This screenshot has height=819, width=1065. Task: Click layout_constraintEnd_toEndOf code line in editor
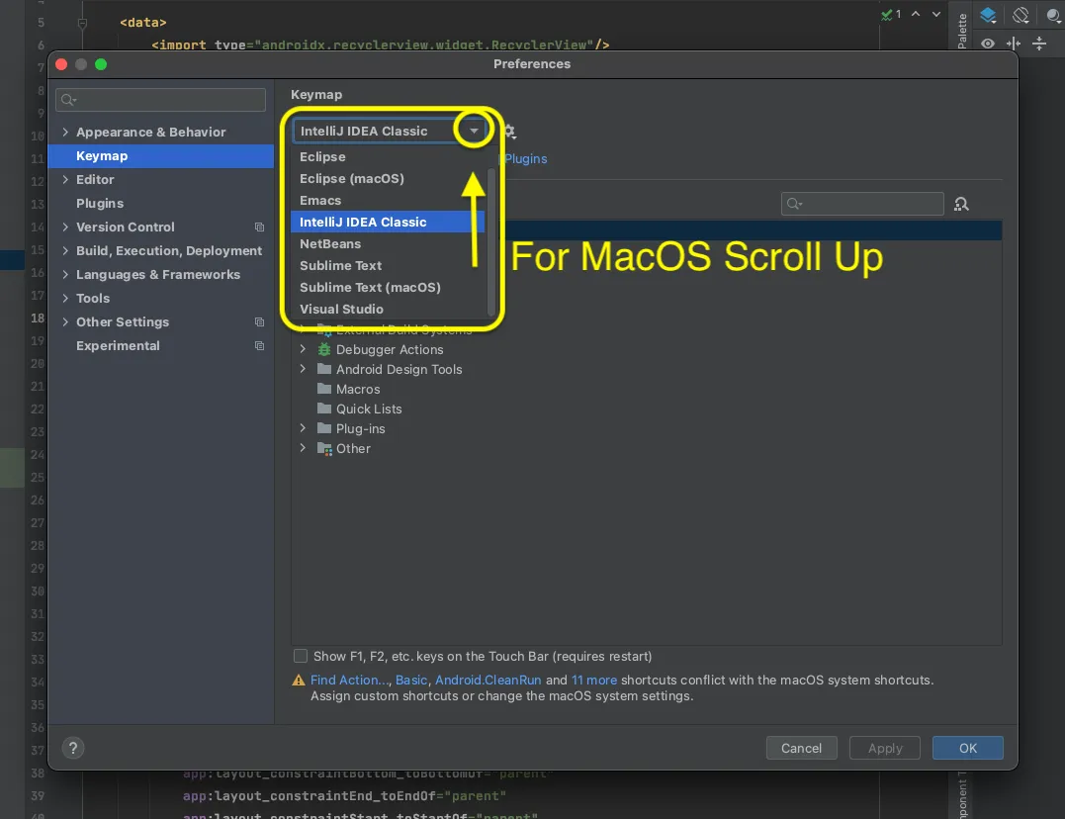tap(344, 796)
